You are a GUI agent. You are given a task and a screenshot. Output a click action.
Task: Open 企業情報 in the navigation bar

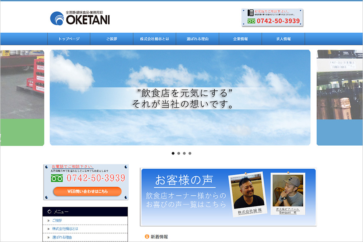pyautogui.click(x=240, y=39)
